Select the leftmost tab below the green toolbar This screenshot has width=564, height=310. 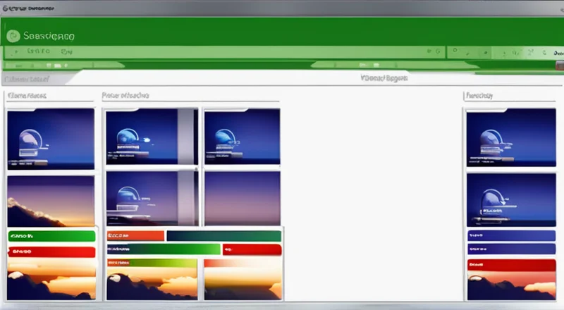pyautogui.click(x=25, y=78)
